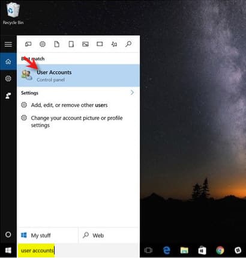Open the settings gear in the sidebar

point(8,79)
